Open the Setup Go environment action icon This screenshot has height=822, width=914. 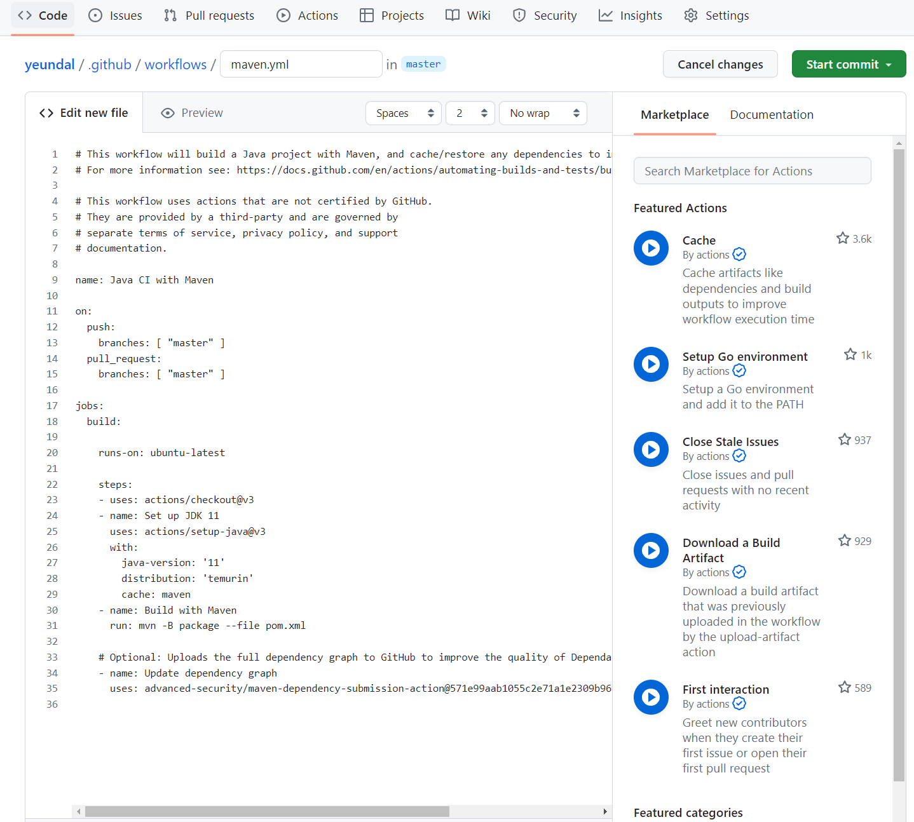tap(651, 364)
